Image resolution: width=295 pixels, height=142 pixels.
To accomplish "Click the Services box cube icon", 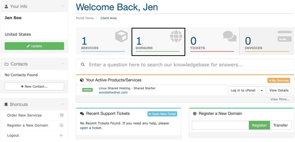I will tap(122, 36).
